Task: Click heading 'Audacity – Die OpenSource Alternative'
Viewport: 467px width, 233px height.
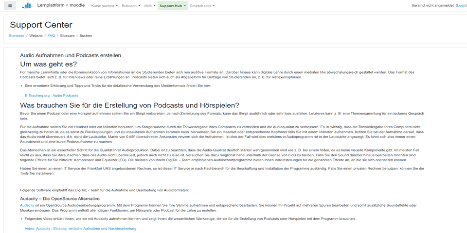Action: pyautogui.click(x=60, y=199)
